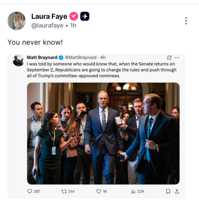Open Laura Faye's profile picture
Image resolution: width=199 pixels, height=200 pixels.
16,21
